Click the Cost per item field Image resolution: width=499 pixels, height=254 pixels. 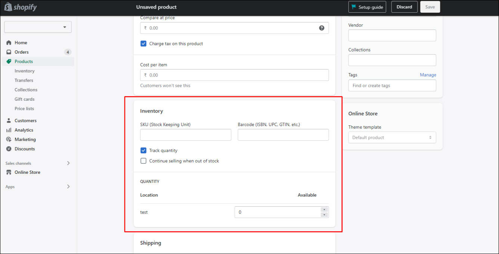[x=235, y=75]
